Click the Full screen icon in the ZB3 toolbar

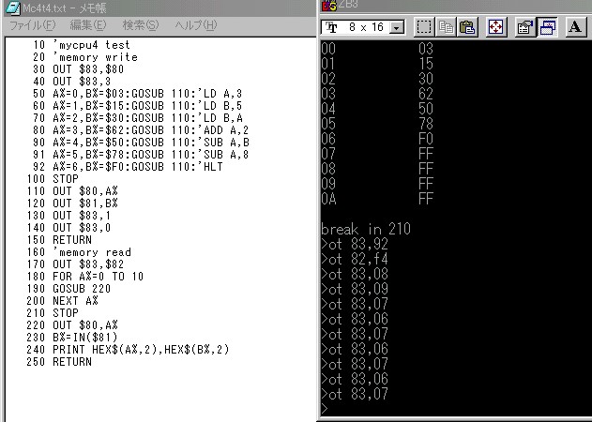click(x=495, y=27)
